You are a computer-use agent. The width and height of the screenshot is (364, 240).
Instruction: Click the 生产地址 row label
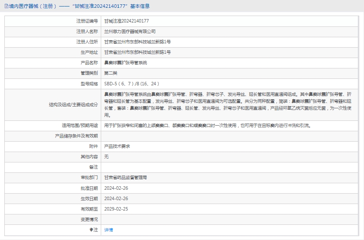pos(89,52)
